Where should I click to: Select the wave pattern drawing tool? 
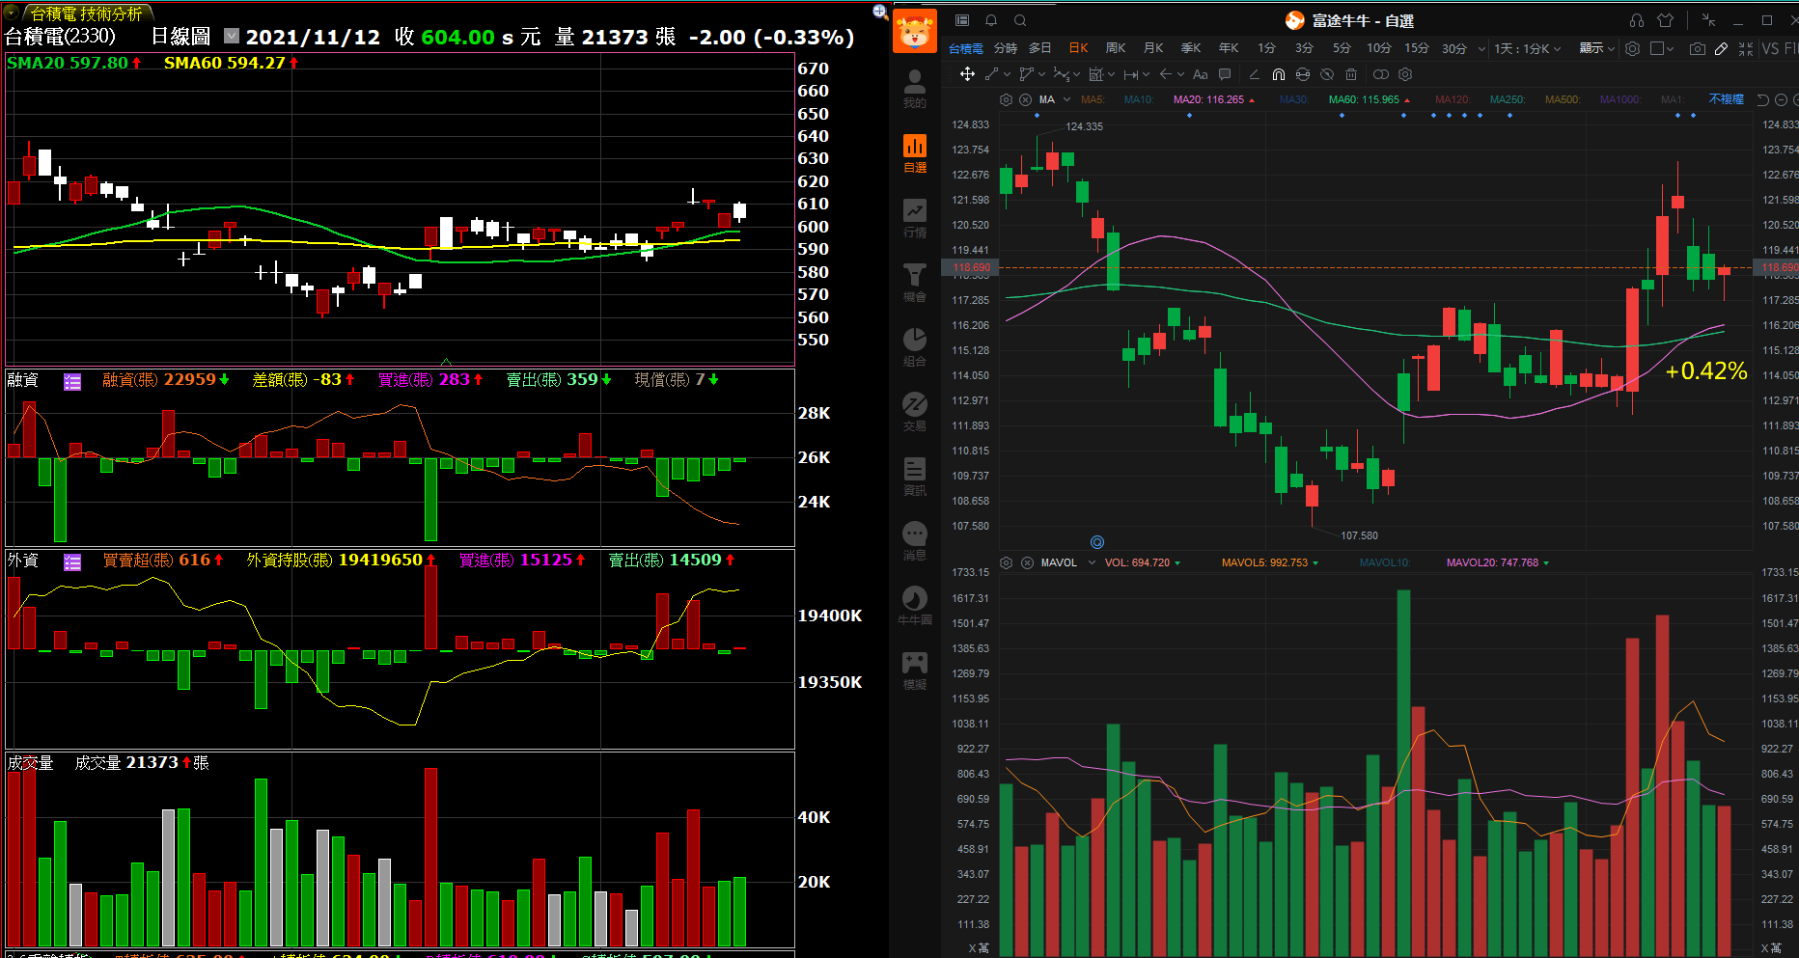1061,74
